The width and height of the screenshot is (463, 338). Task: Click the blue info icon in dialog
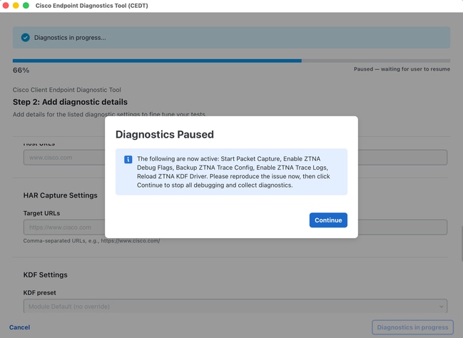point(128,160)
